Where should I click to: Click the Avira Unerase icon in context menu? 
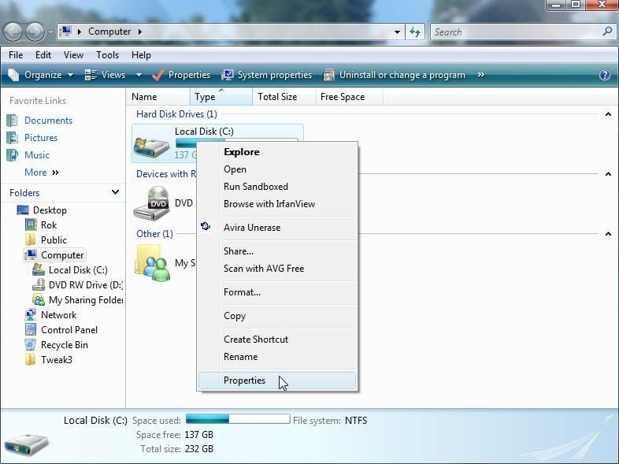[206, 226]
